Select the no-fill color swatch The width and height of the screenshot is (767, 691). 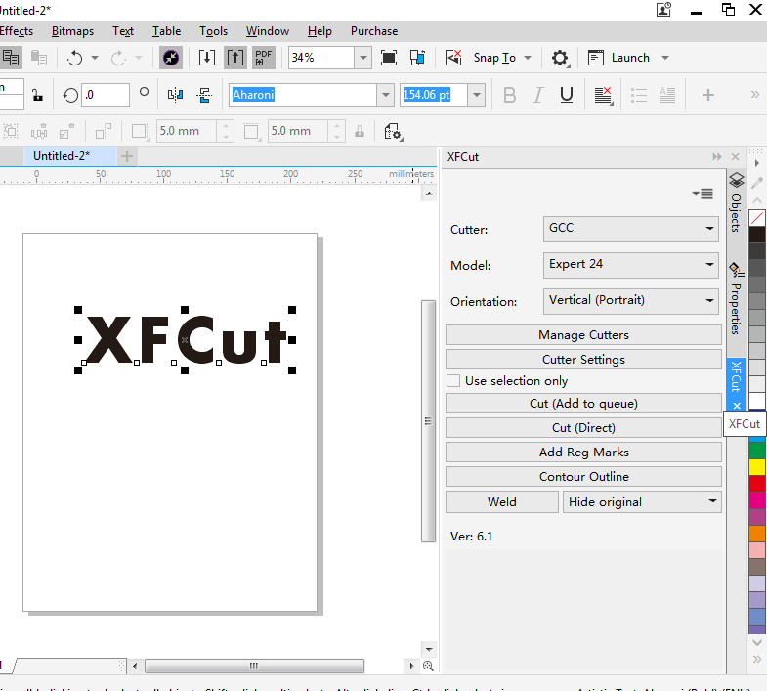pyautogui.click(x=756, y=218)
